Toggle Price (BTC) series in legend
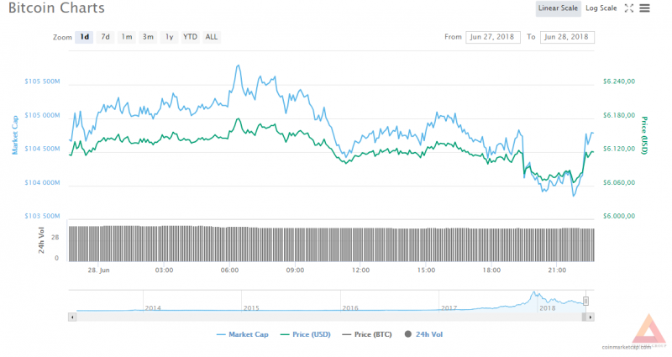This screenshot has height=357, width=672. point(367,334)
